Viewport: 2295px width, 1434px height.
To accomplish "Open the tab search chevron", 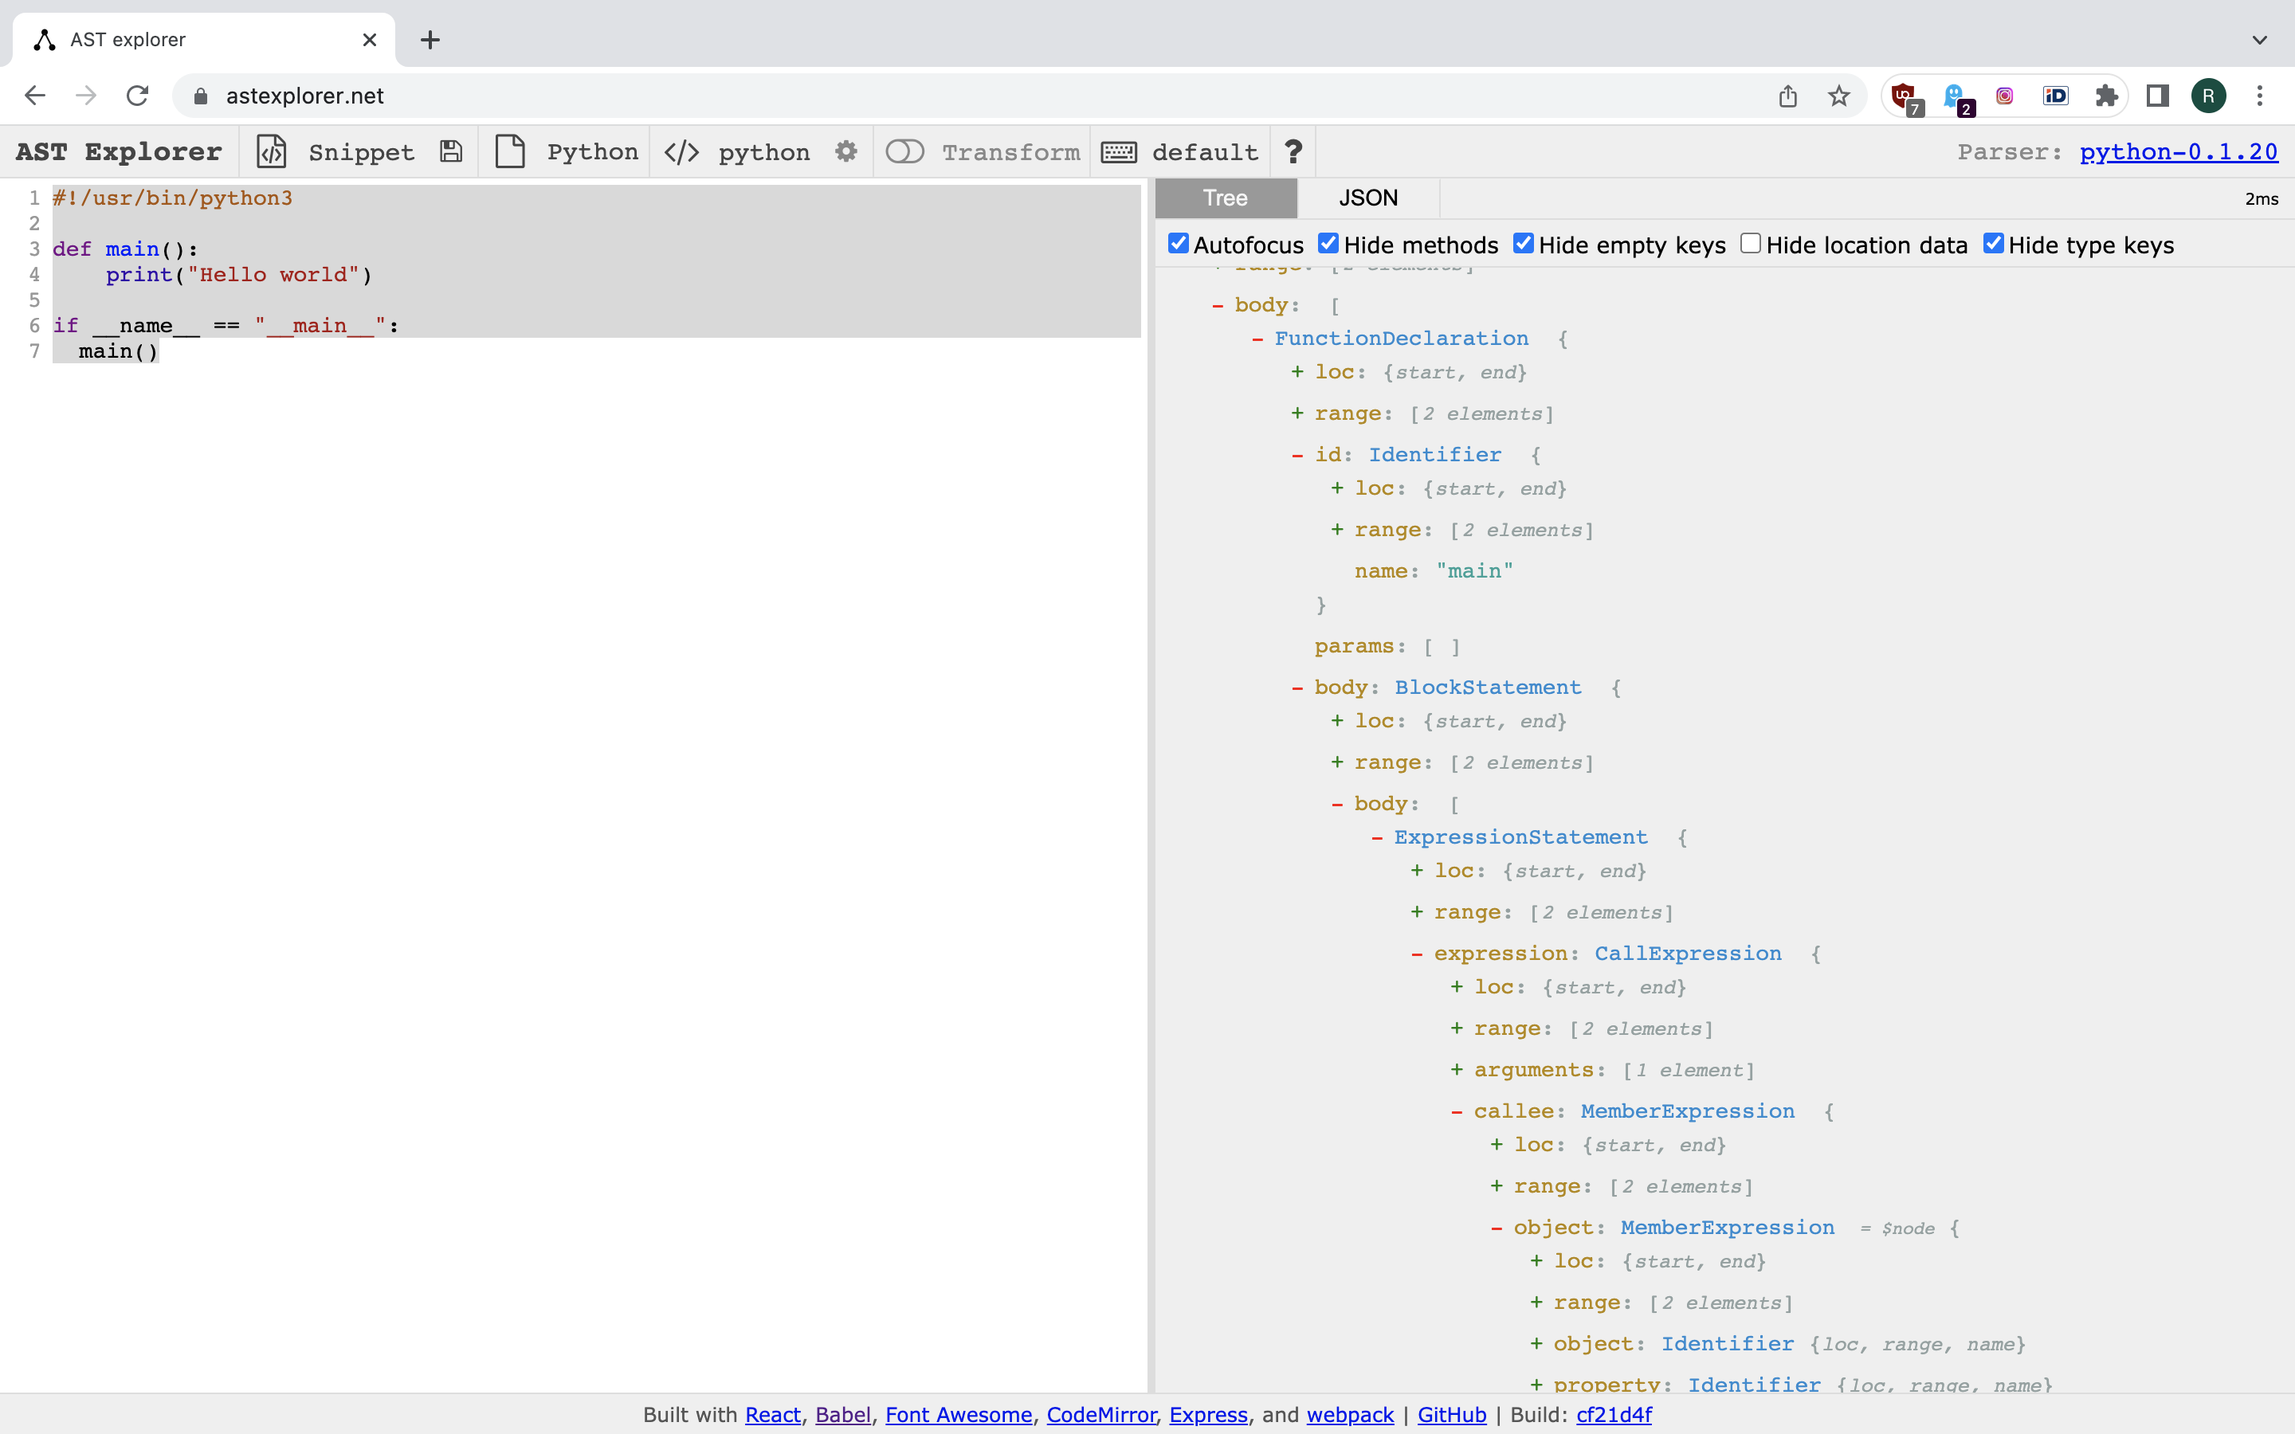I will (2260, 40).
